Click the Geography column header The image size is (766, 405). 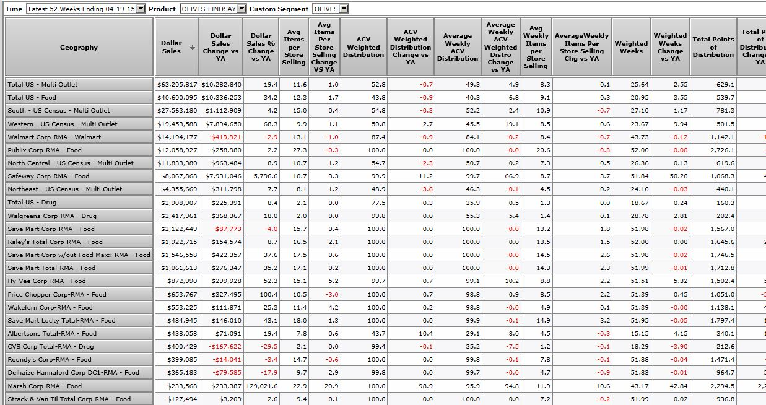[79, 48]
